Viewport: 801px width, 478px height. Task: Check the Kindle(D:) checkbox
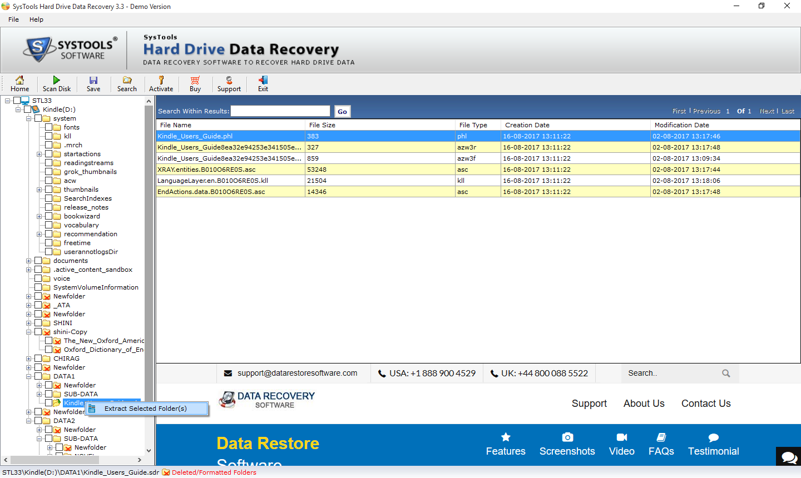point(27,109)
